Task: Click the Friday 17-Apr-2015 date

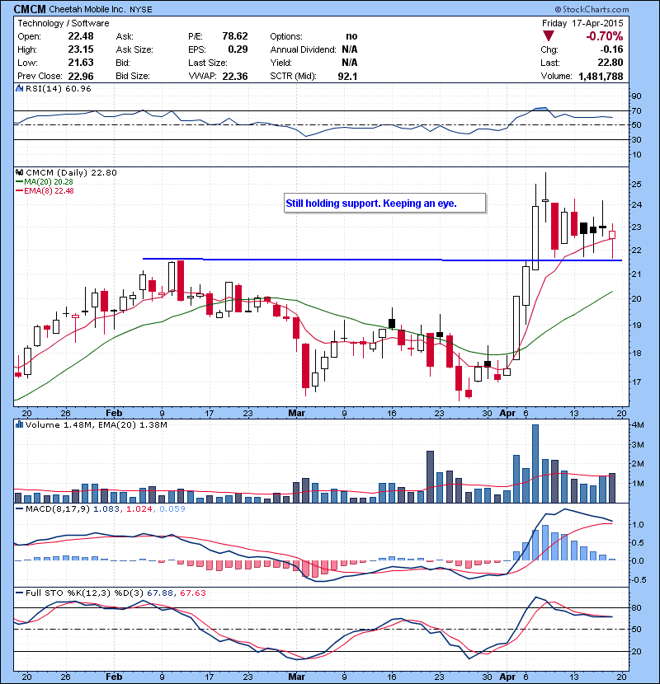Action: coord(582,23)
